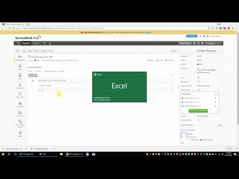Click Reply on the request
The width and height of the screenshot is (239, 179).
(150, 60)
